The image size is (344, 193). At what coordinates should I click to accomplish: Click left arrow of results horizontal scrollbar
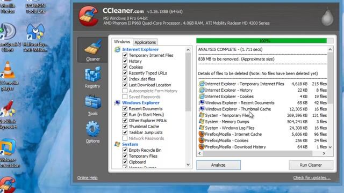199,153
